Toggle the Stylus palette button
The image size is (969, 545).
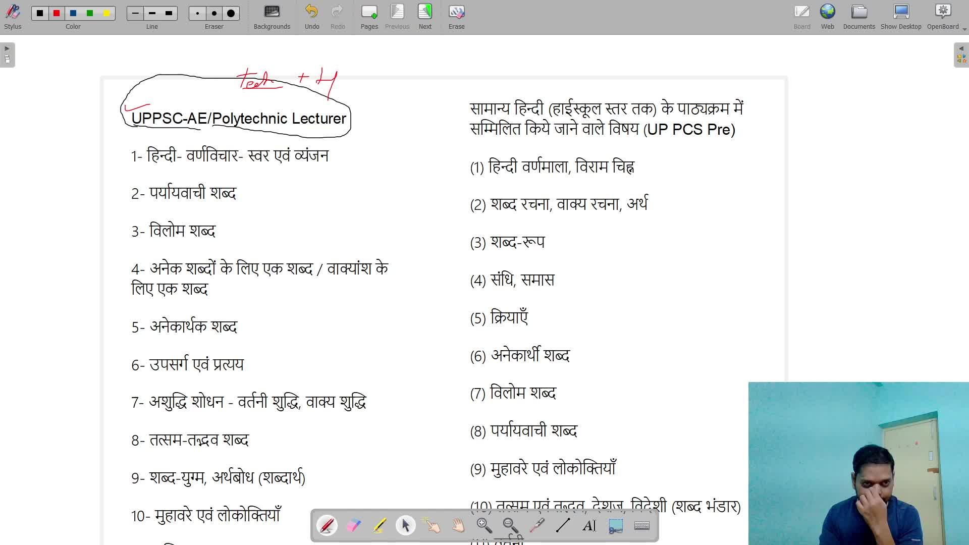tap(13, 17)
